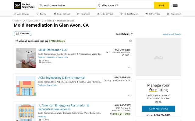Screen dimensions: 195x121
Task: Click phone number (949) 800-5367
Action: [x=122, y=105]
